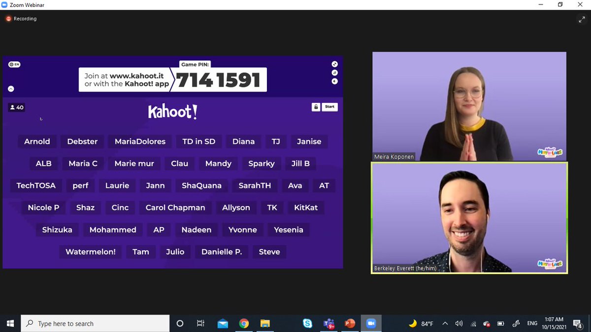Select player TD in SD
The image size is (591, 332).
click(x=199, y=142)
